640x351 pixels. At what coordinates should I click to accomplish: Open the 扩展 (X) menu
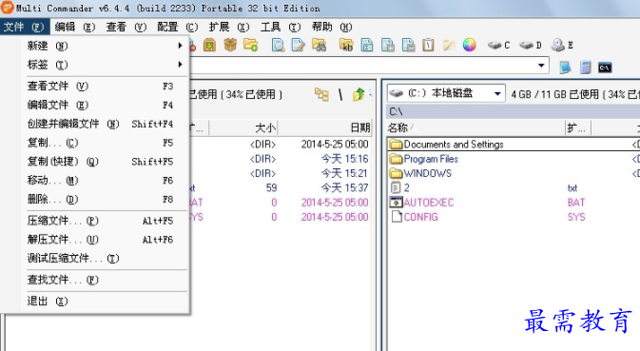[x=228, y=27]
